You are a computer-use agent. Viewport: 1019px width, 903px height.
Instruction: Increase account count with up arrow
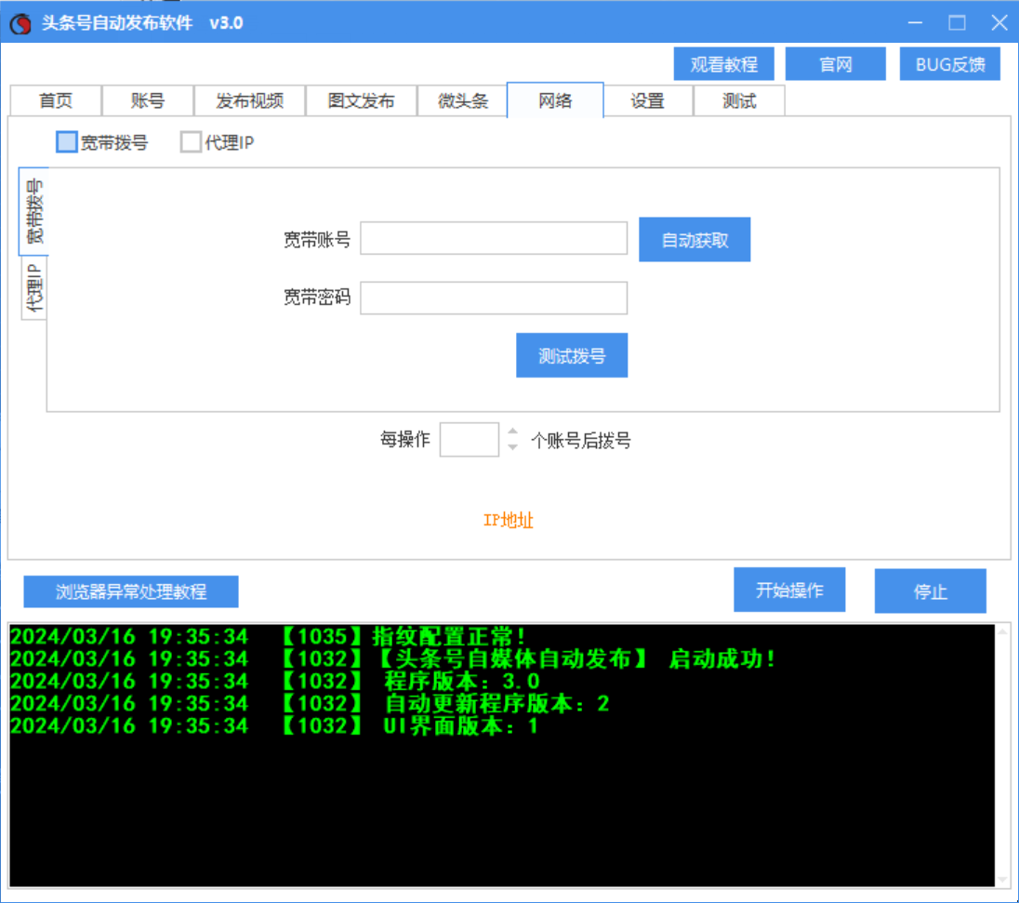pyautogui.click(x=512, y=431)
